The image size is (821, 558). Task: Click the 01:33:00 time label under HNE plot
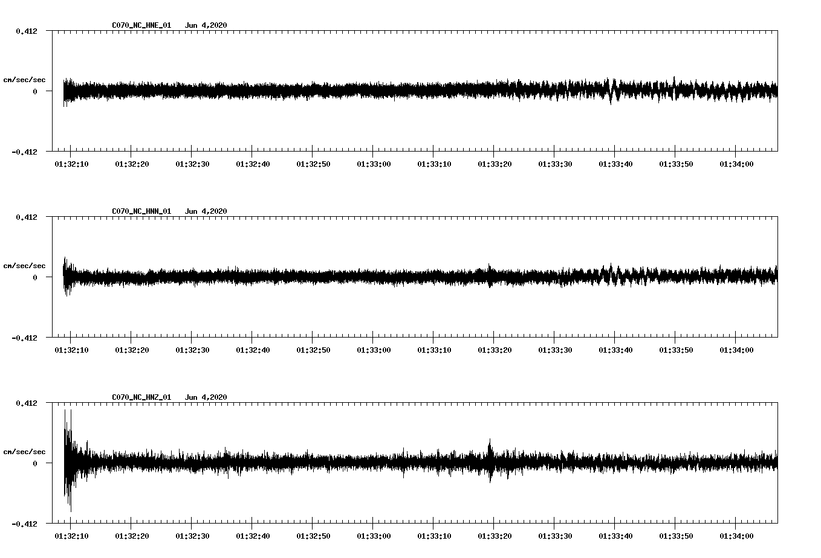click(x=374, y=164)
